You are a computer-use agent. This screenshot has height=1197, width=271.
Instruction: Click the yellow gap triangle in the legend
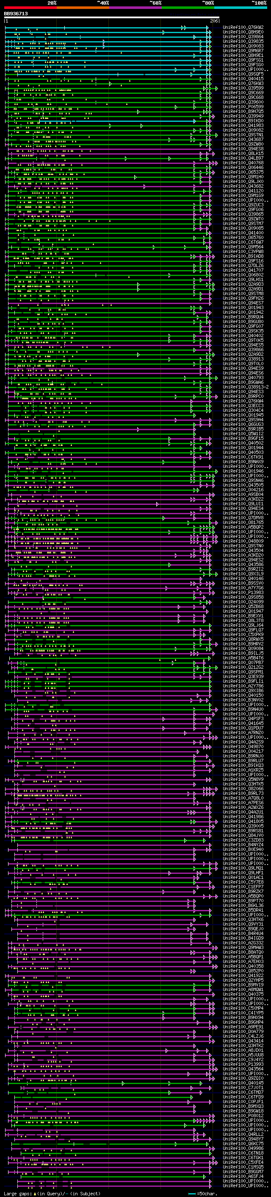tap(35, 1194)
